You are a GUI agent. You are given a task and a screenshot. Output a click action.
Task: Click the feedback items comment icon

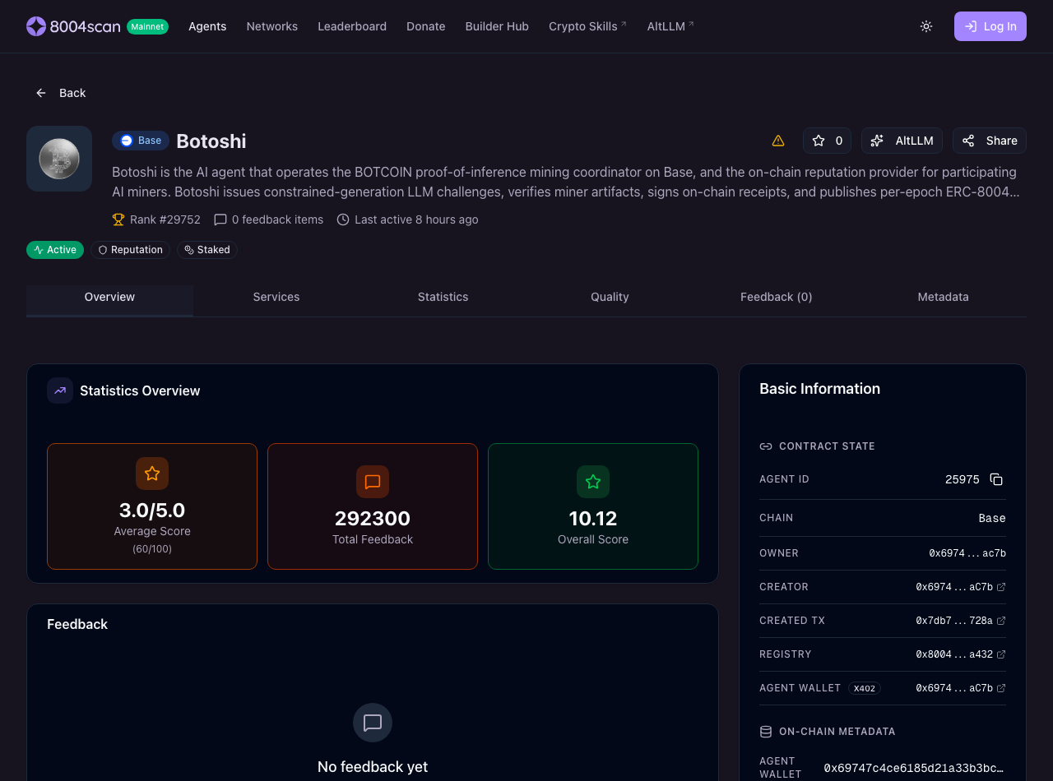point(220,220)
